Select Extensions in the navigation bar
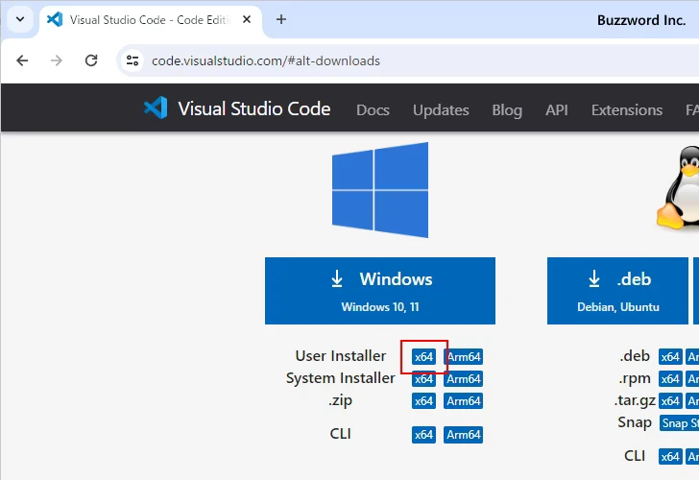699x480 pixels. click(x=627, y=109)
